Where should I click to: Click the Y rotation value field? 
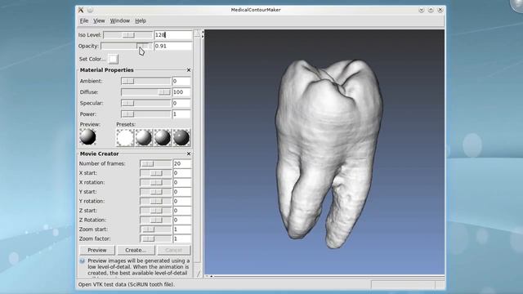click(182, 201)
